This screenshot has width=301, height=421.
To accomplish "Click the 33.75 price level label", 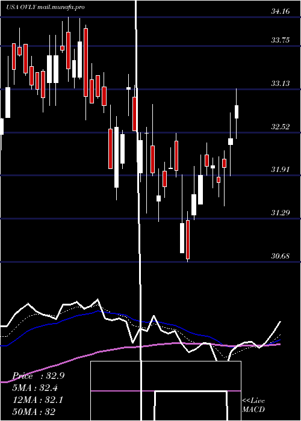I will [x=281, y=40].
